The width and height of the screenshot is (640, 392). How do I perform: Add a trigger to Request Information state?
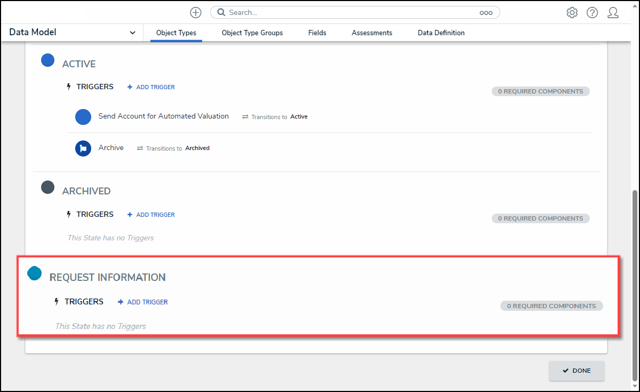tap(143, 302)
